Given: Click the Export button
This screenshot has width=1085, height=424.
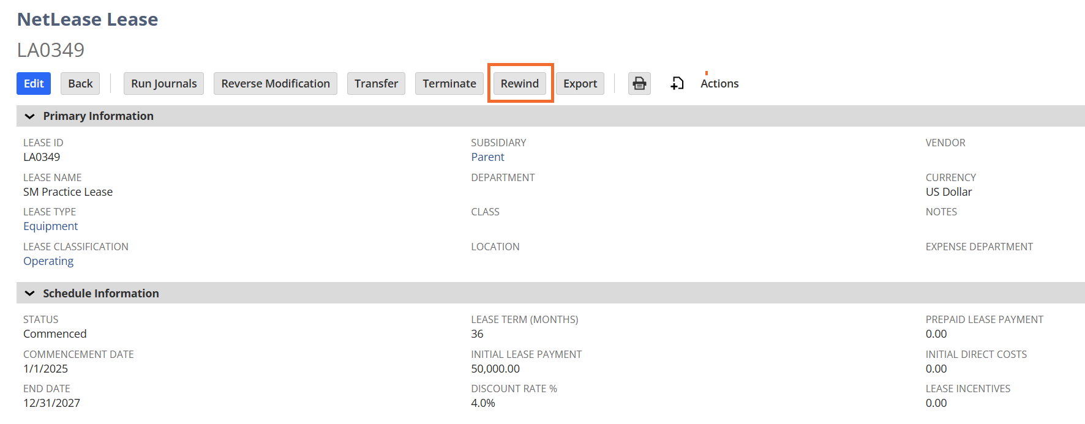Looking at the screenshot, I should tap(580, 83).
